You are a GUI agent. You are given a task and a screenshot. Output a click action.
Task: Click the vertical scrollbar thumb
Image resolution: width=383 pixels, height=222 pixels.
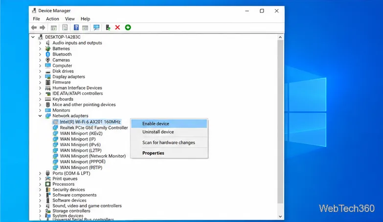coord(280,122)
